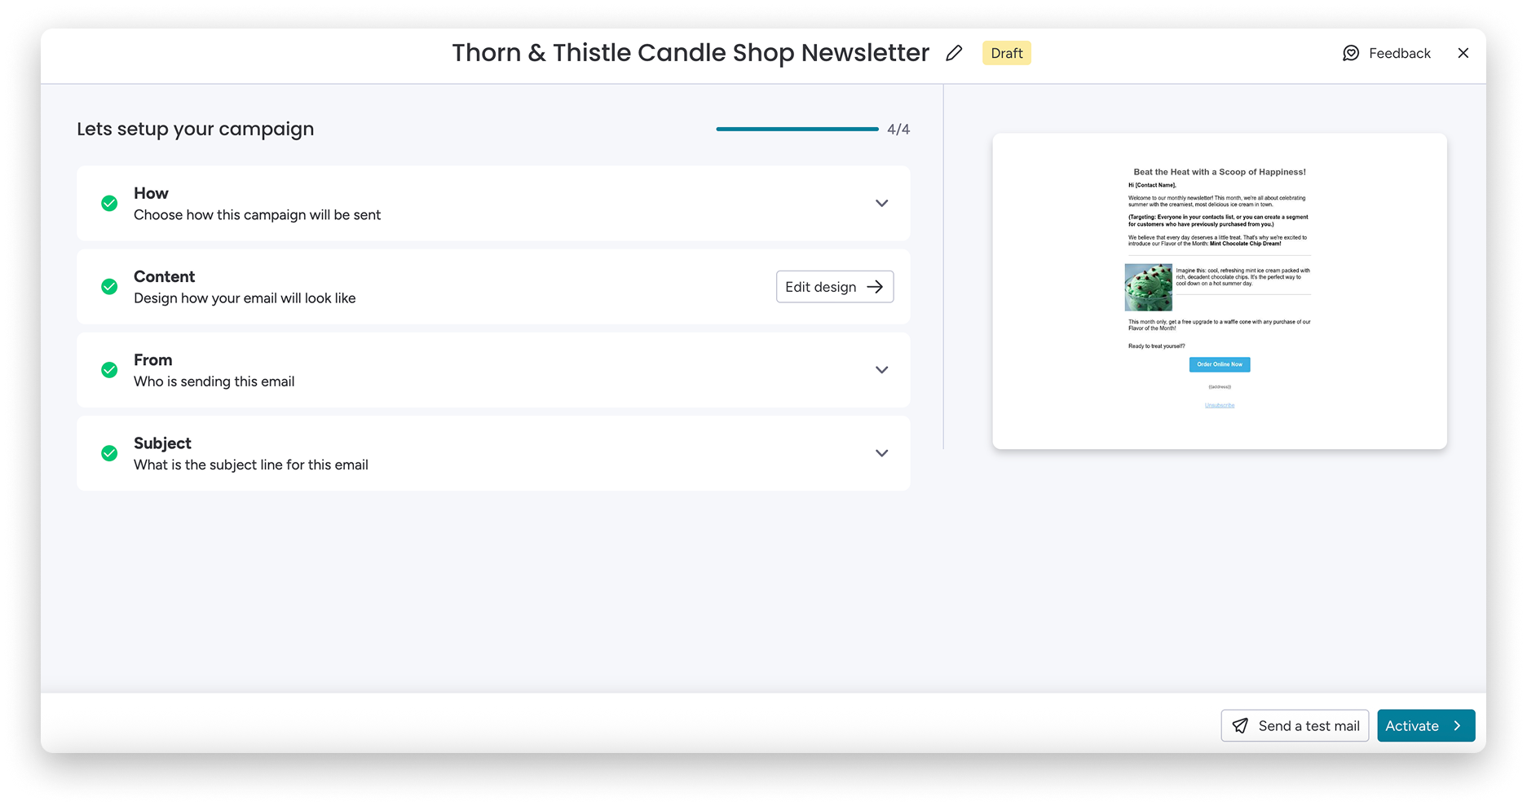Expand the Subject section chevron
Viewport: 1527px width, 806px height.
point(881,452)
